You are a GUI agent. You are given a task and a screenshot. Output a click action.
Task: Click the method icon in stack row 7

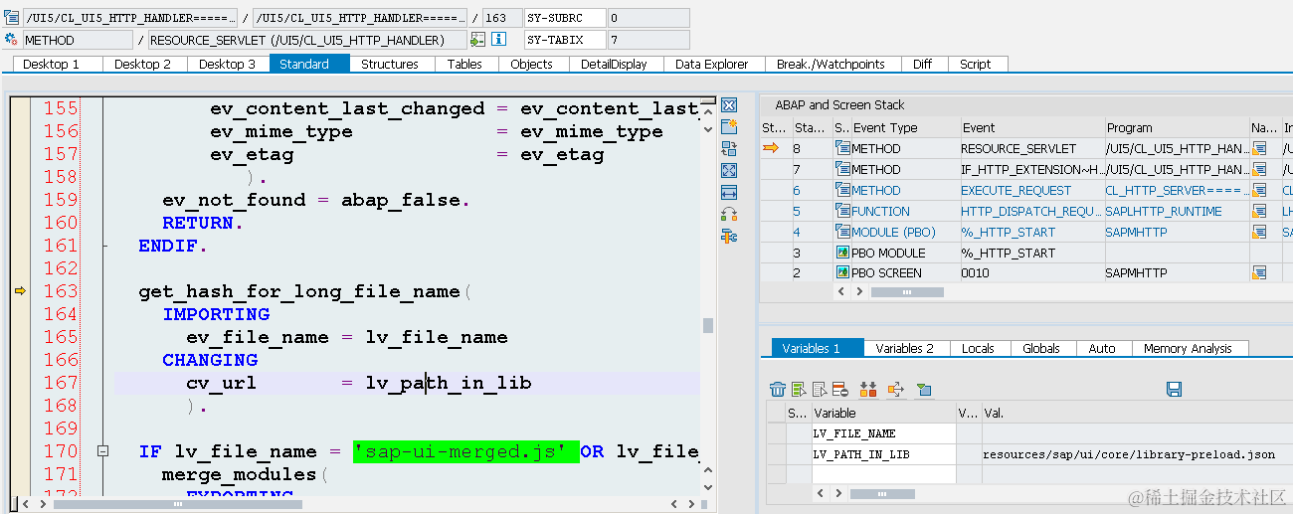[842, 169]
